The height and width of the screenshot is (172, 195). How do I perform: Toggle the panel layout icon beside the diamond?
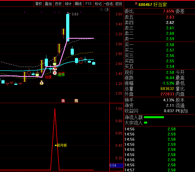point(107,10)
